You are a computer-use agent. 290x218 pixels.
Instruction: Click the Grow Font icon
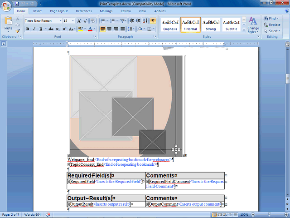(x=79, y=21)
